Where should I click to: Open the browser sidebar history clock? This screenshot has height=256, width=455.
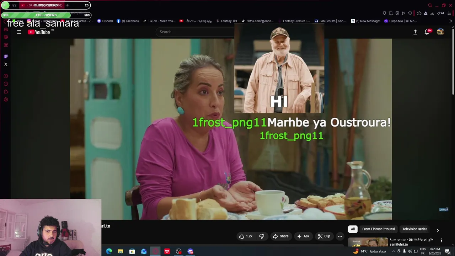click(x=6, y=84)
